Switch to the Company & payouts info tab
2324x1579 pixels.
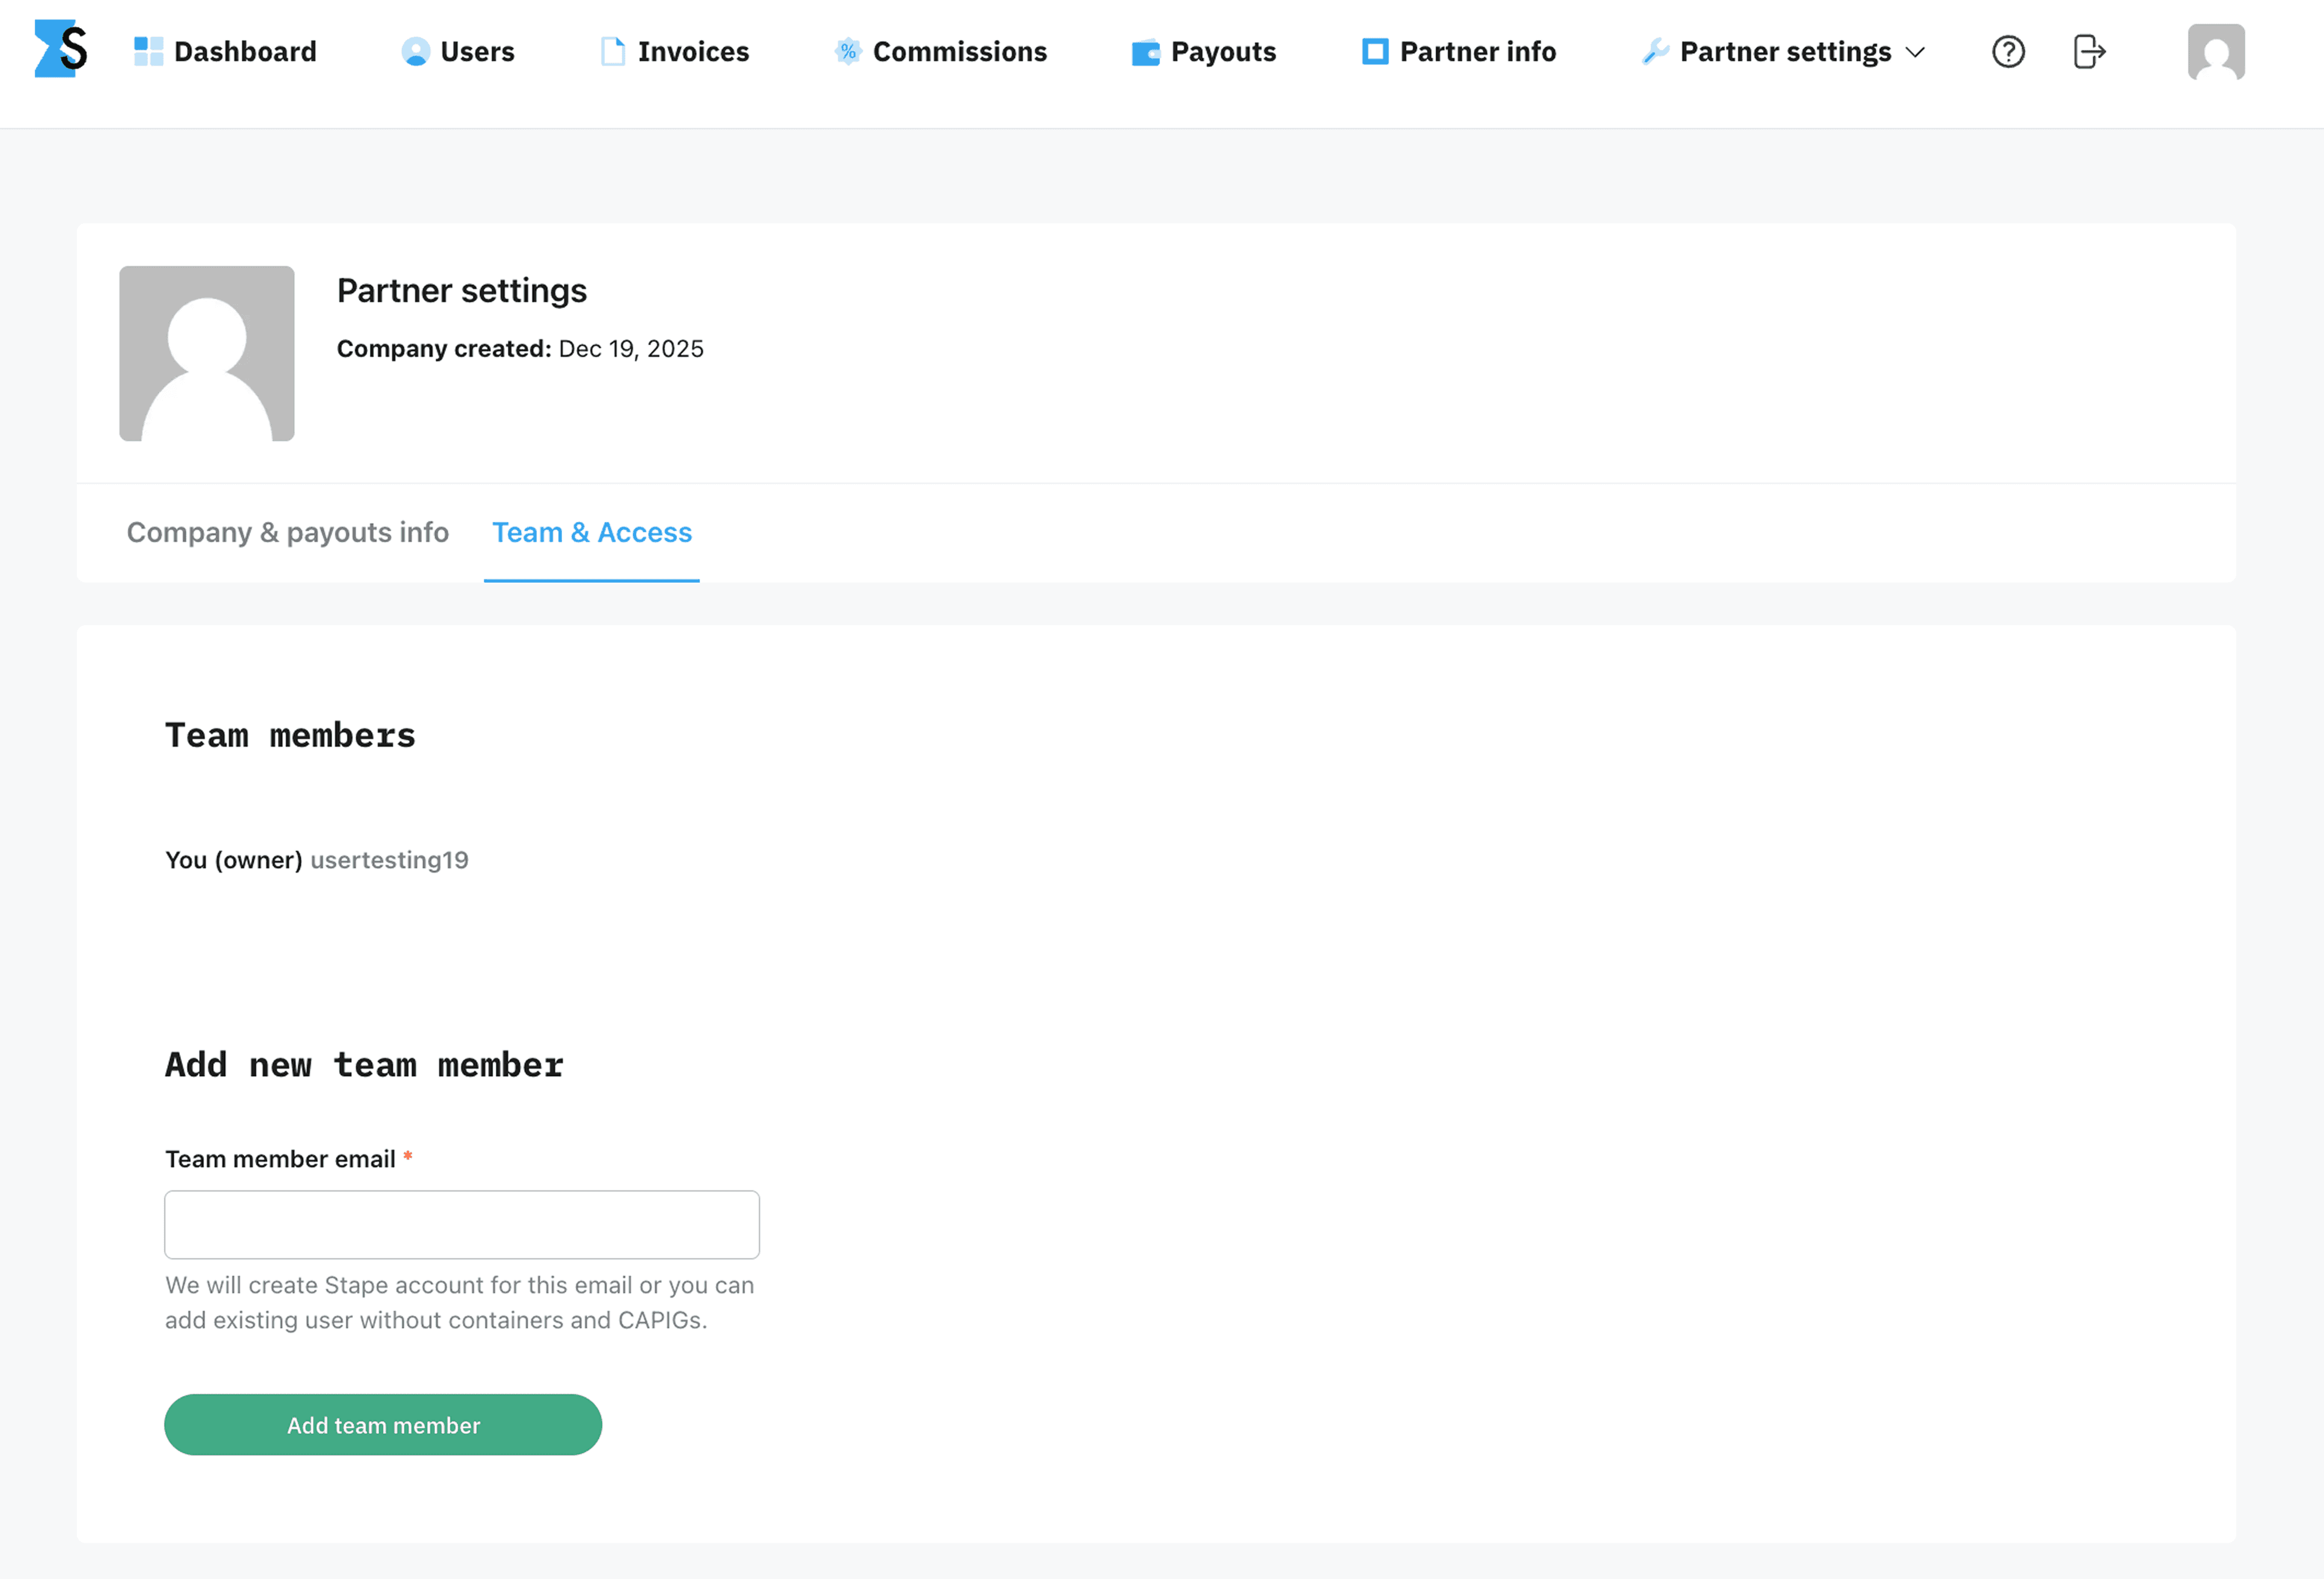(287, 532)
